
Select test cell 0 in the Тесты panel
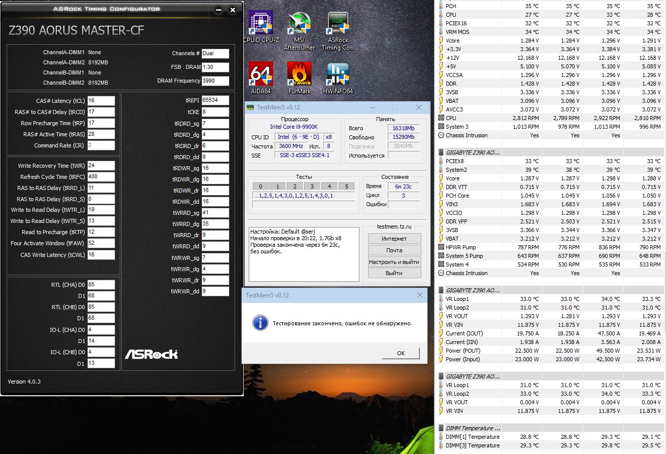pyautogui.click(x=260, y=186)
